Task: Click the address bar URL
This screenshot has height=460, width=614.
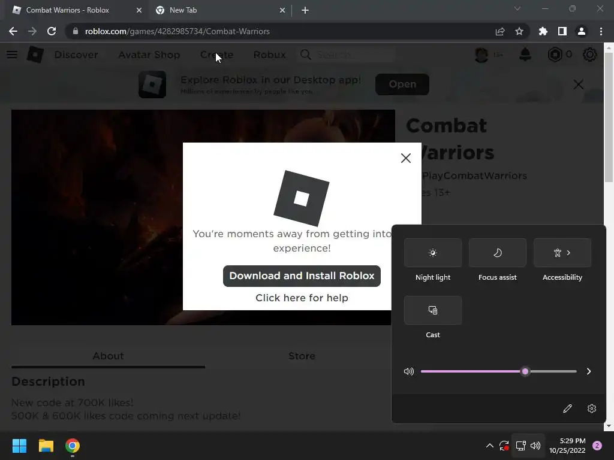Action: [x=177, y=31]
